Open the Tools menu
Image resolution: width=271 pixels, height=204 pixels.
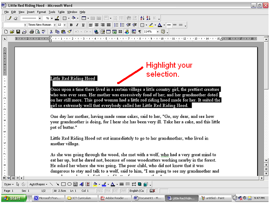(52, 12)
